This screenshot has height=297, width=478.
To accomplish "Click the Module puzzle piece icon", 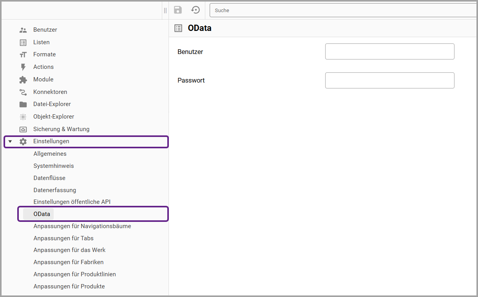I will coord(23,79).
